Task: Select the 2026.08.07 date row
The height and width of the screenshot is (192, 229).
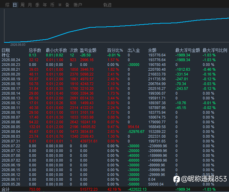Action: tap(11, 117)
